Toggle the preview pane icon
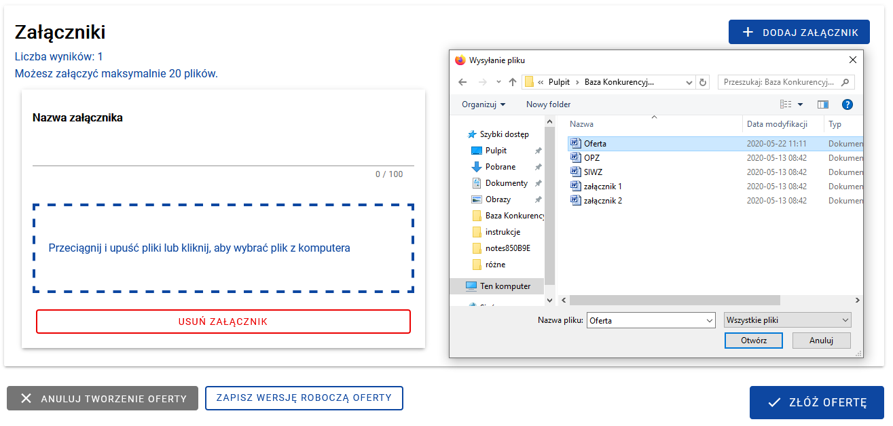Screen dimensions: 893x426 [x=823, y=104]
